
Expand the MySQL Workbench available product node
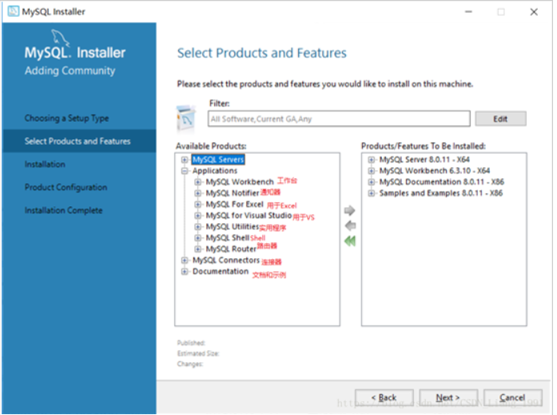pyautogui.click(x=197, y=182)
